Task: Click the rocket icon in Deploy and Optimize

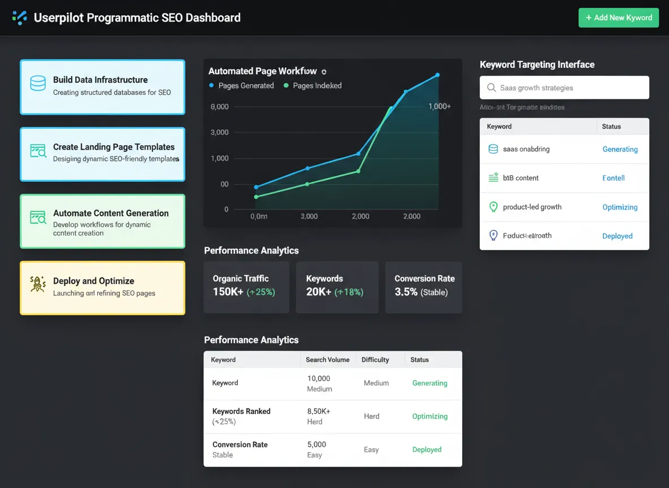Action: [x=38, y=285]
